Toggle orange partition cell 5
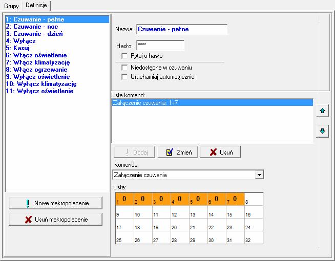This screenshot has width=335, height=261. [198, 199]
